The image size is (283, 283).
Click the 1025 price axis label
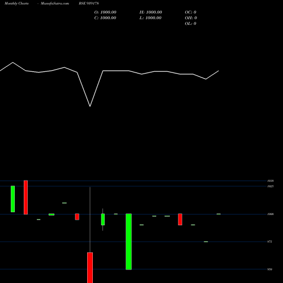[271, 186]
